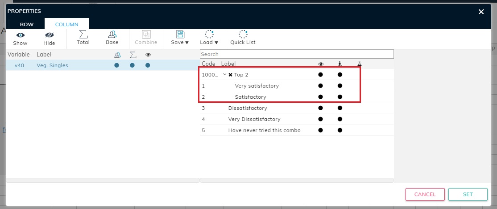The image size is (497, 209).
Task: Click the Code column header
Action: 208,64
